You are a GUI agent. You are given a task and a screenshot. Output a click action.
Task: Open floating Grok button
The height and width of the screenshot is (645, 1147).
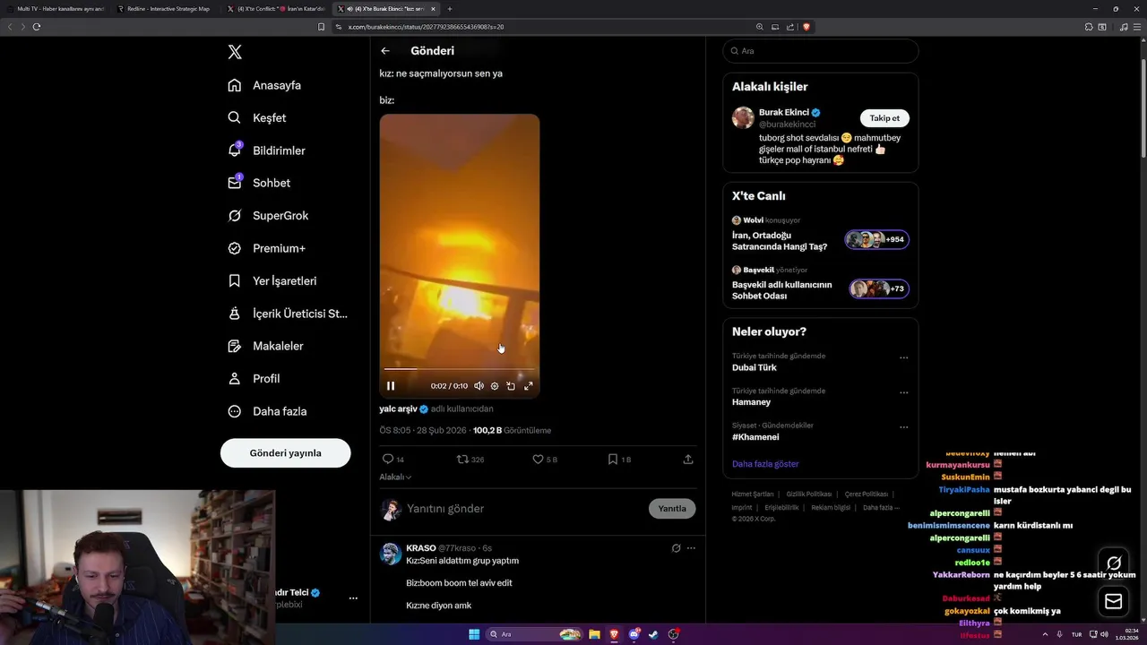click(x=1114, y=563)
